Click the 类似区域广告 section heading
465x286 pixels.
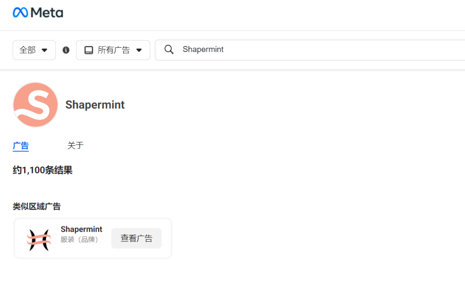pos(37,206)
